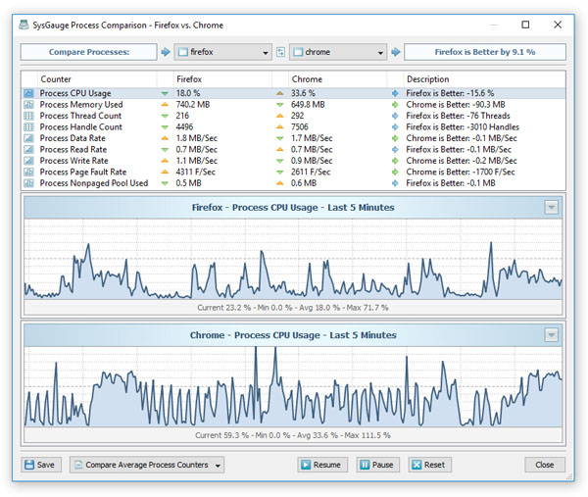The width and height of the screenshot is (588, 497).
Task: Click Firefox down arrow in CPU Usage row
Action: pyautogui.click(x=165, y=93)
